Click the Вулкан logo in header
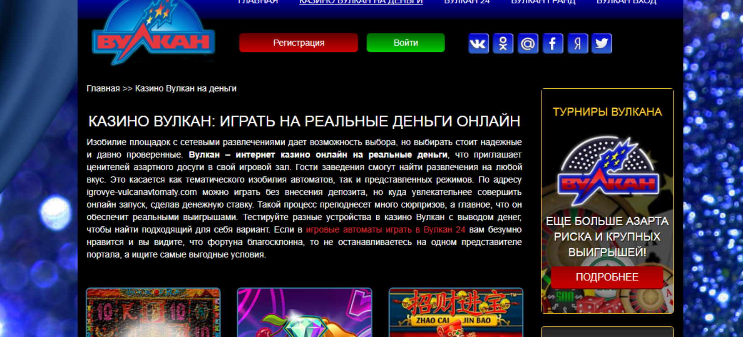Viewport: 743px width, 337px height. (153, 33)
